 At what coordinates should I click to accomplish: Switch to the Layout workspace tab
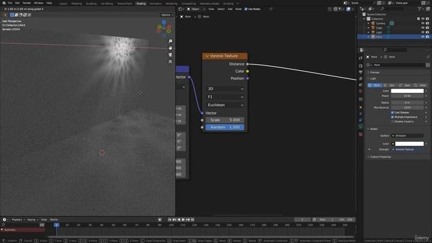pyautogui.click(x=63, y=3)
